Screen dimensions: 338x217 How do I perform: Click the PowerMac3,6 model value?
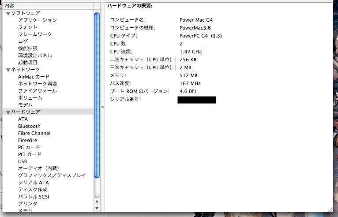coord(195,28)
